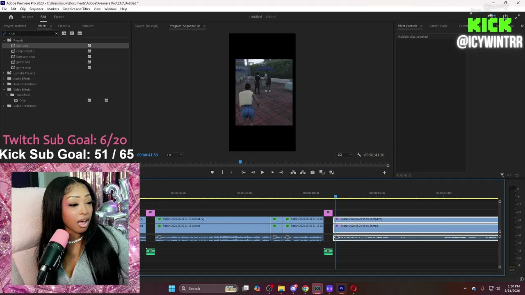
Task: Step forward one frame
Action: 272,172
